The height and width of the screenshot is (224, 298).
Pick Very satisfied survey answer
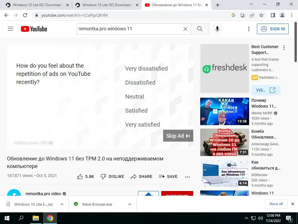143,125
